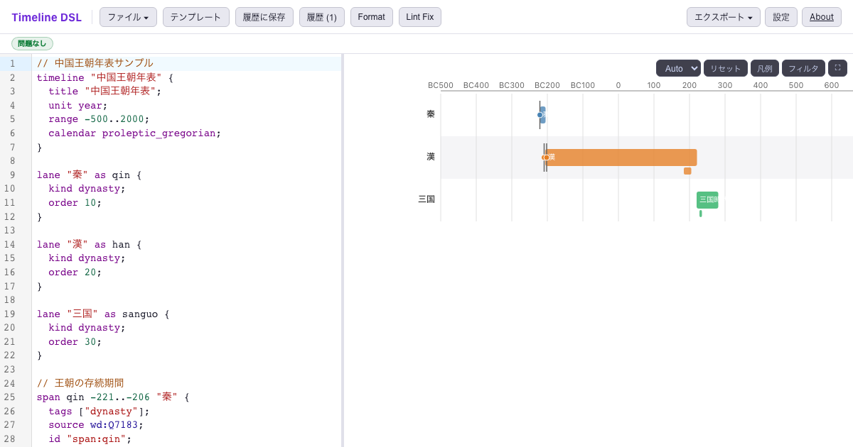Viewport: 853px width, 447px height.
Task: Click the 'order 10;' code line
Action: (75, 202)
